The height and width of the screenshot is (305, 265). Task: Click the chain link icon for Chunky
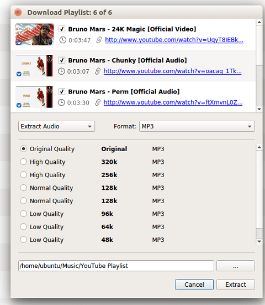pyautogui.click(x=98, y=71)
